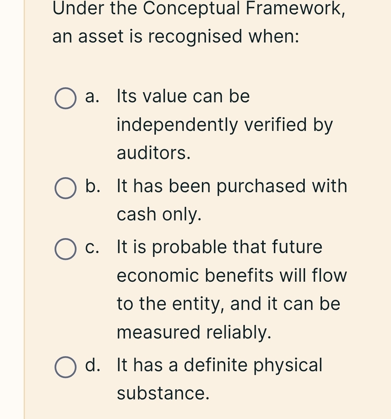This screenshot has height=419, width=391.
Task: Click 'It is probable that future' text
Action: 220,247
